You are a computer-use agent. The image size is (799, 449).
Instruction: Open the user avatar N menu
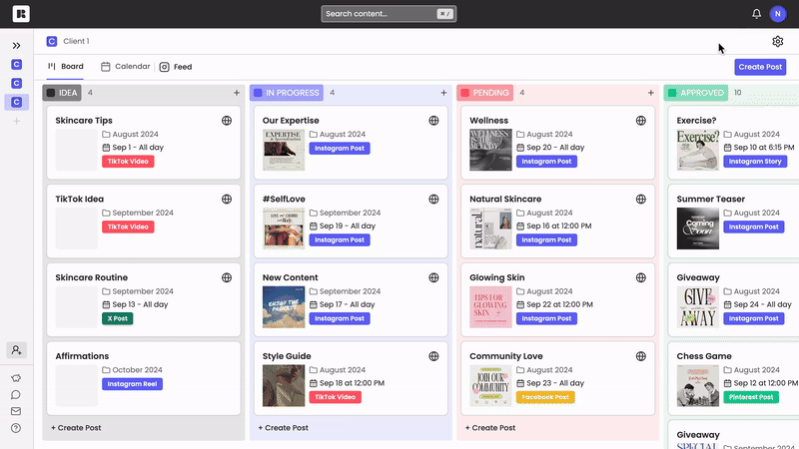click(x=778, y=14)
